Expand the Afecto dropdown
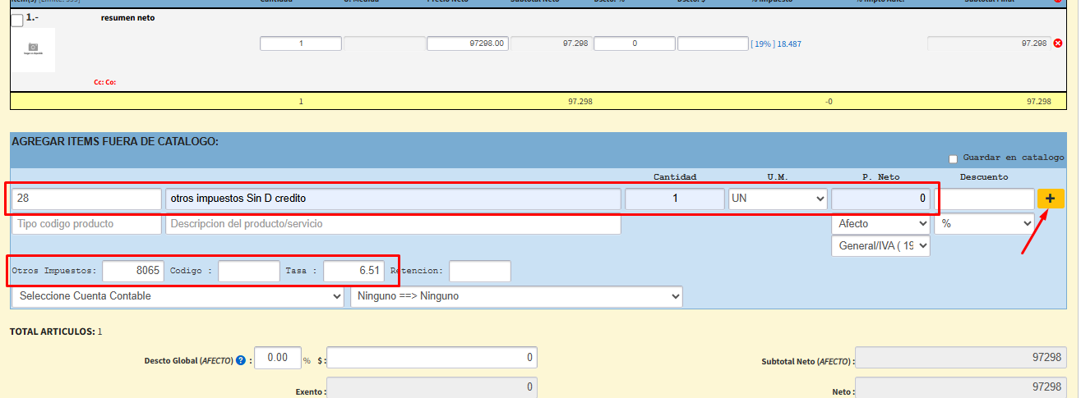 click(x=880, y=223)
